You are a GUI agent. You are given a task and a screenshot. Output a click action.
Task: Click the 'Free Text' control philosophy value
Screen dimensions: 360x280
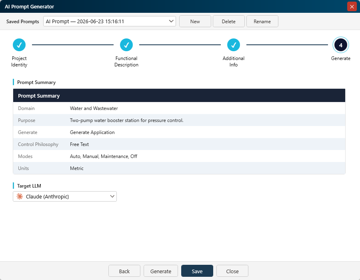[x=79, y=144]
